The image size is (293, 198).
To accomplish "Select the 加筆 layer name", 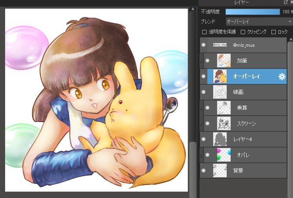I will pos(242,60).
